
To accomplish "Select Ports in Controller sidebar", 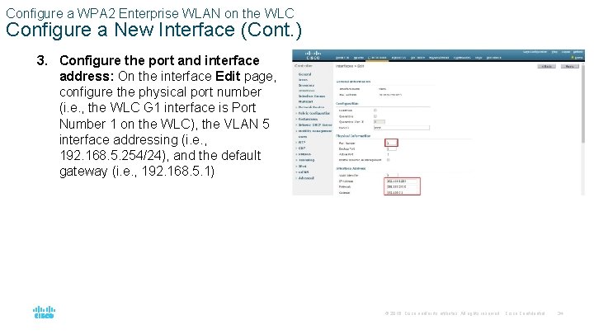I will (x=302, y=137).
